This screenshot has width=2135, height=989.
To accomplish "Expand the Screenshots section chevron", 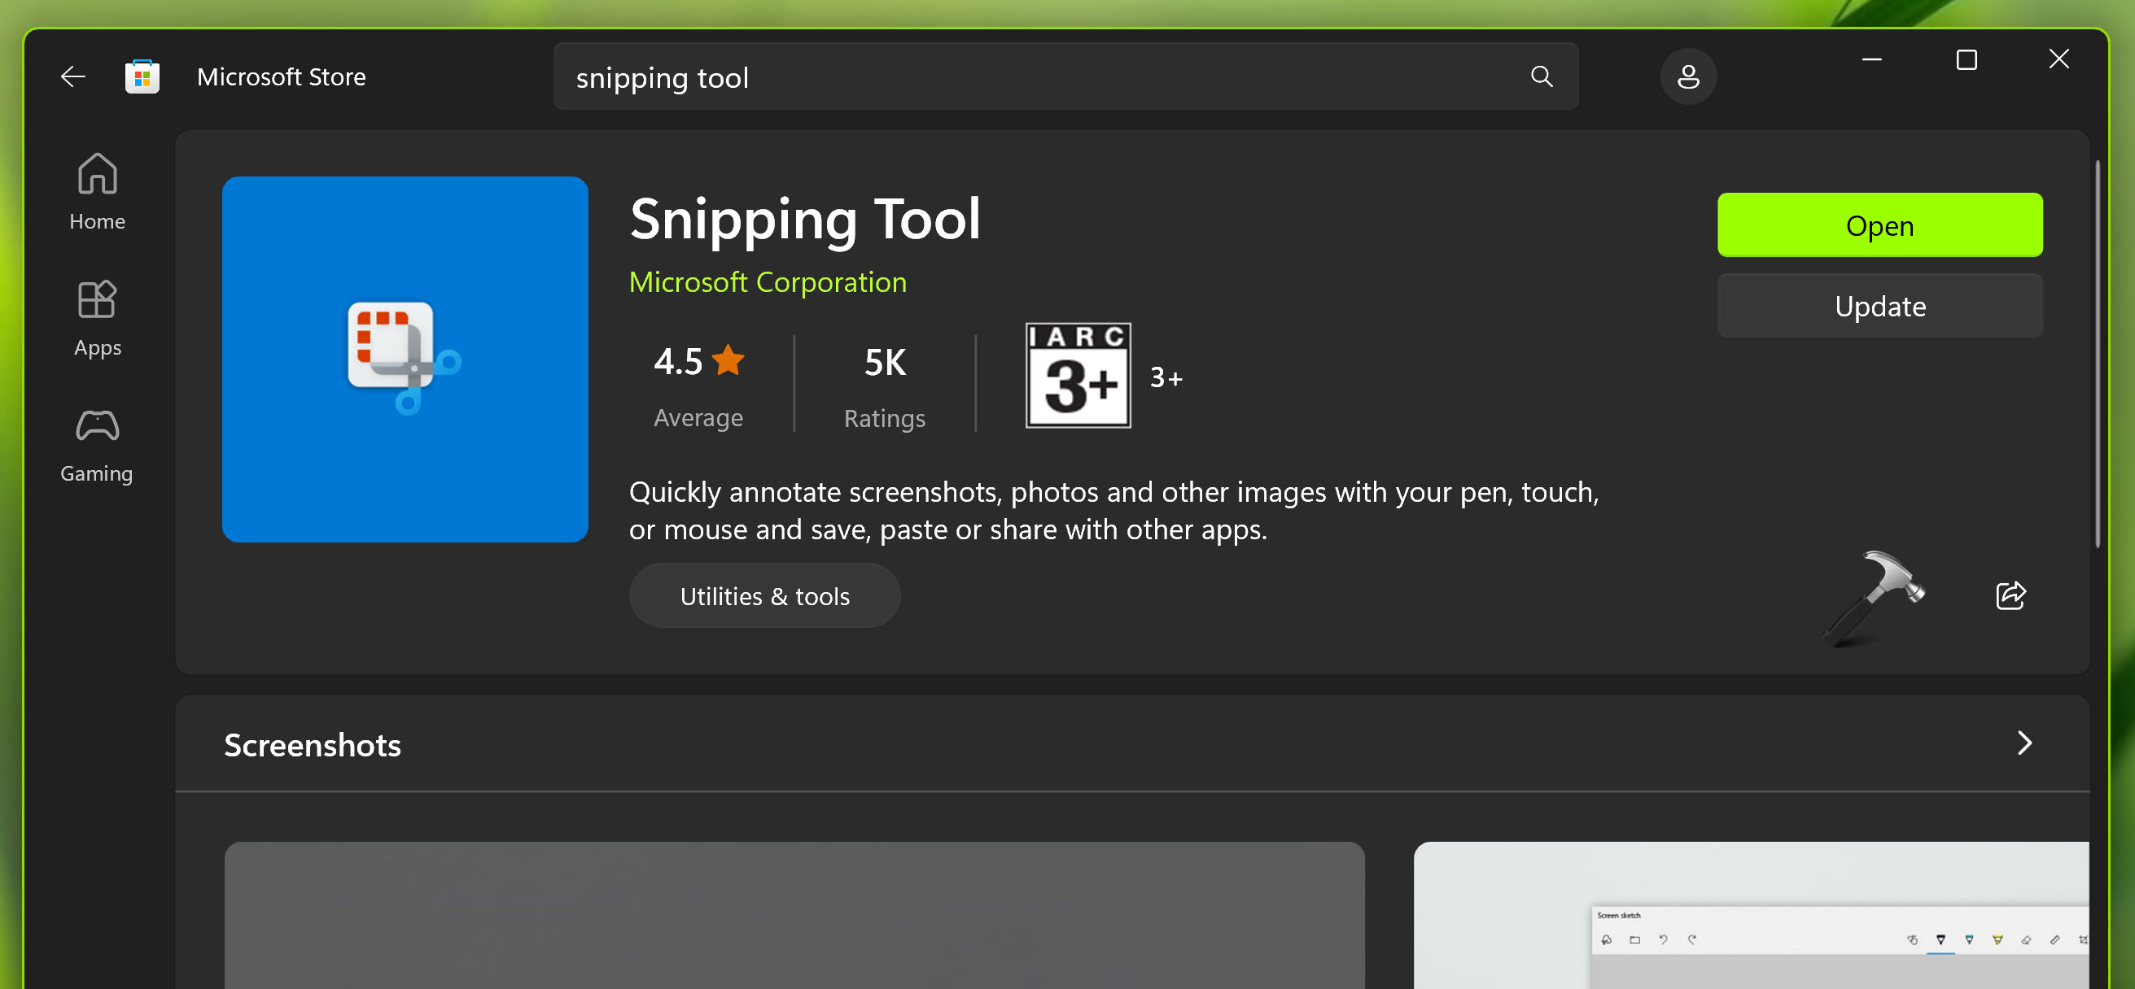I will (2024, 743).
